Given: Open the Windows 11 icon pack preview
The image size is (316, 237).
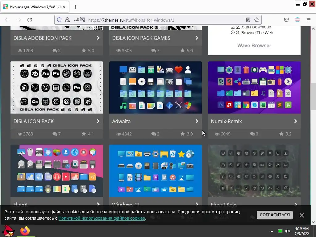Looking at the screenshot, I should 156,171.
